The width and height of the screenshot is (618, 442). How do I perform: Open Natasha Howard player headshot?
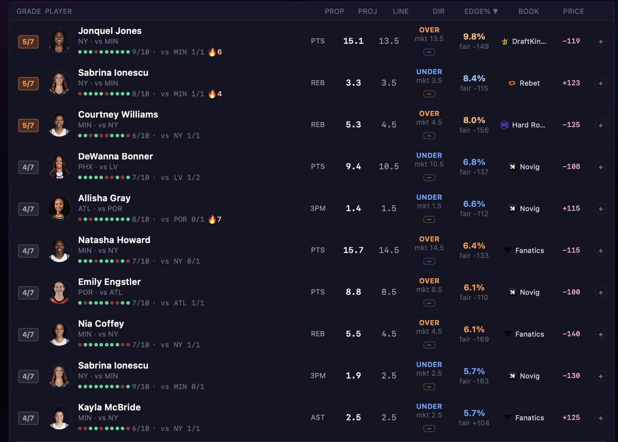(59, 250)
